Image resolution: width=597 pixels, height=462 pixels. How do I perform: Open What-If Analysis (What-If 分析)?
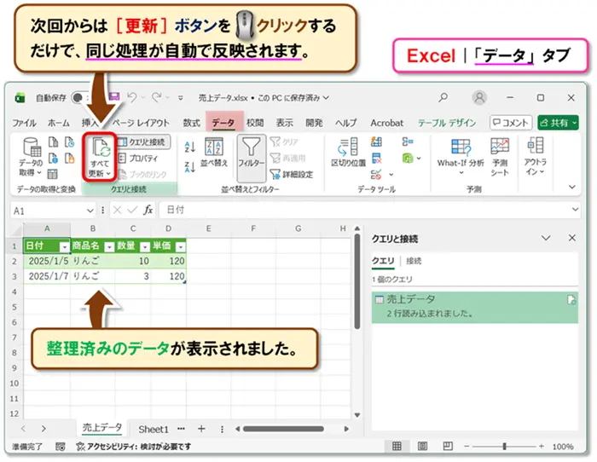coord(461,157)
